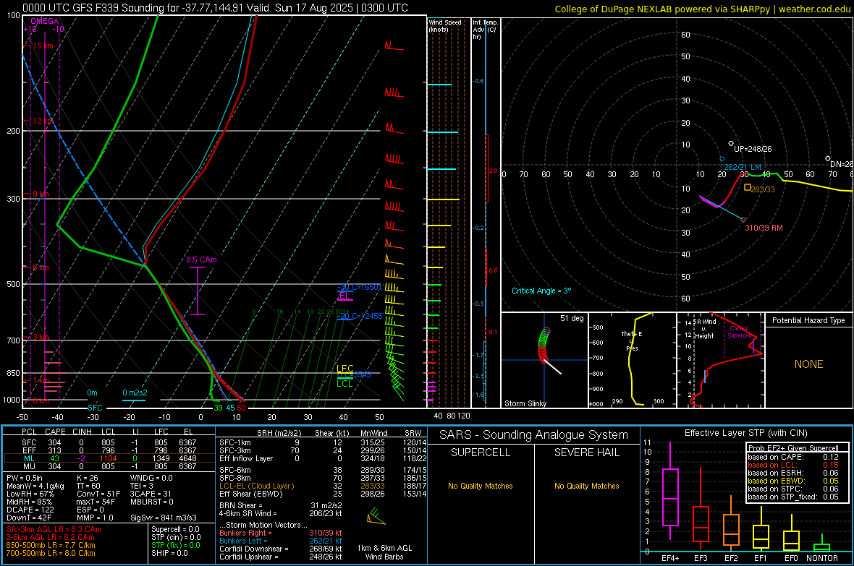
Task: Click the 12 km height label
Action: [x=43, y=121]
